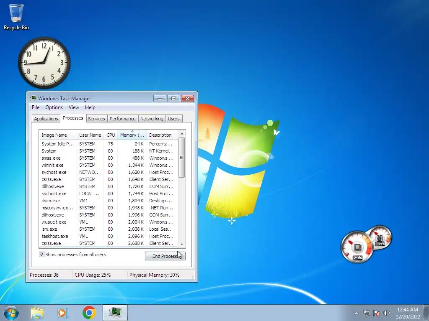Open the View menu
The width and height of the screenshot is (429, 321).
click(x=74, y=107)
